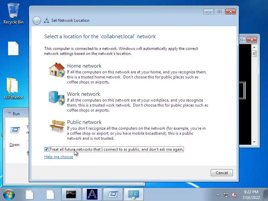Screen dimensions: 268x201
Task: Click the muted volume tray icon
Action: pyautogui.click(x=234, y=195)
